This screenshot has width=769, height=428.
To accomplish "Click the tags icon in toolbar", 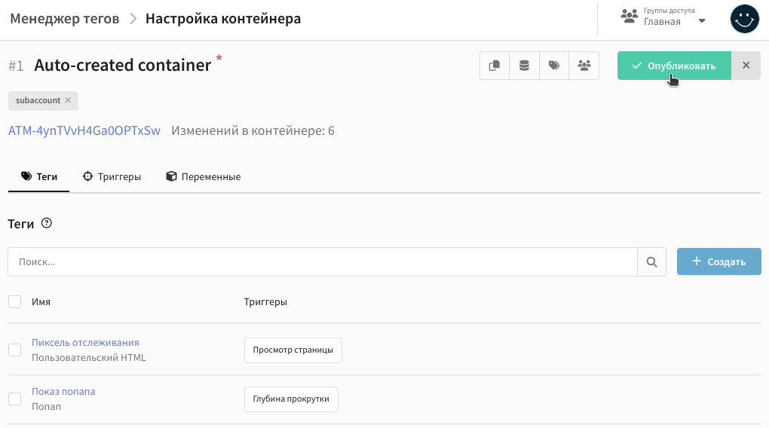I will tap(554, 66).
